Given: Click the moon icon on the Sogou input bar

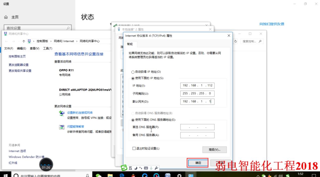Looking at the screenshot, I should pyautogui.click(x=136, y=167).
